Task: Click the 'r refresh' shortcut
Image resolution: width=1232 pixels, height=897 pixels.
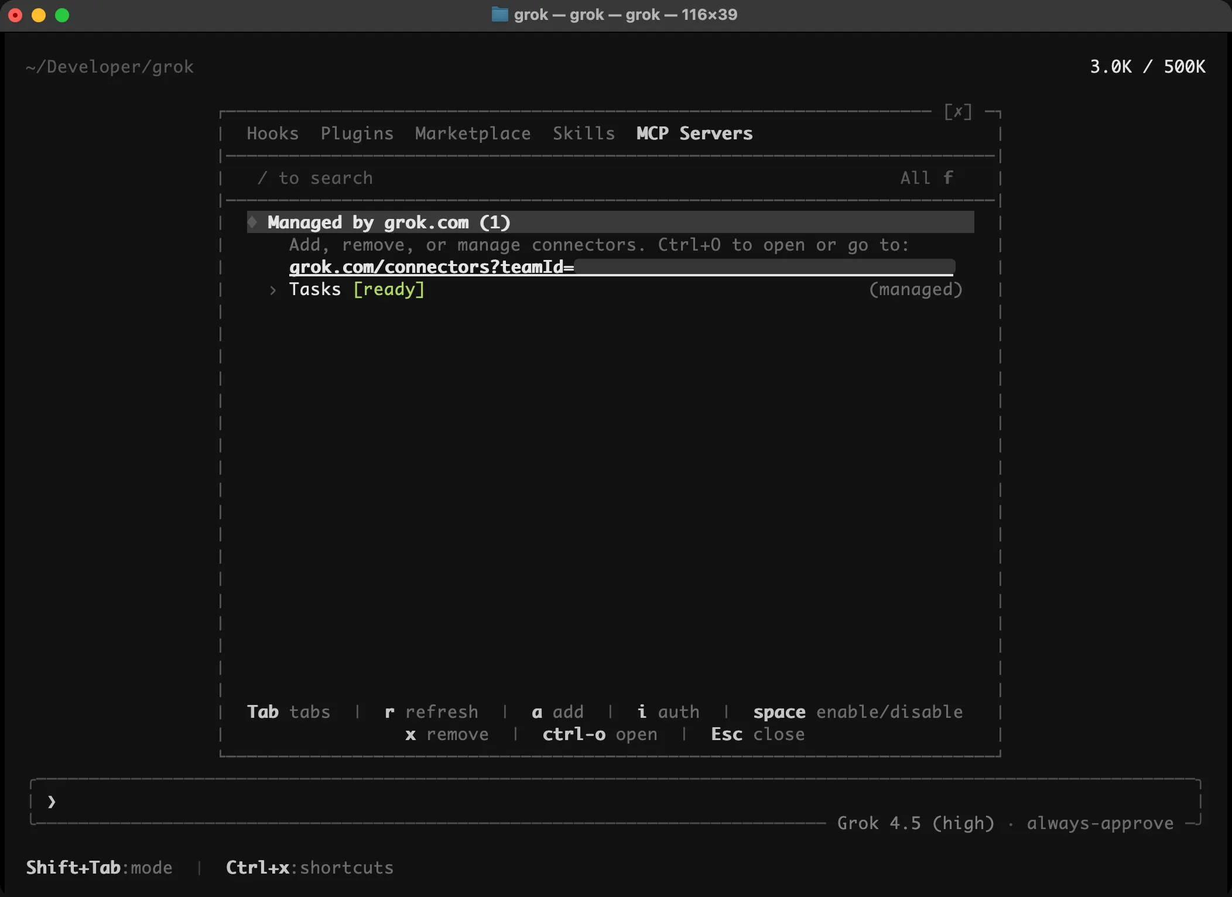Action: pyautogui.click(x=431, y=712)
